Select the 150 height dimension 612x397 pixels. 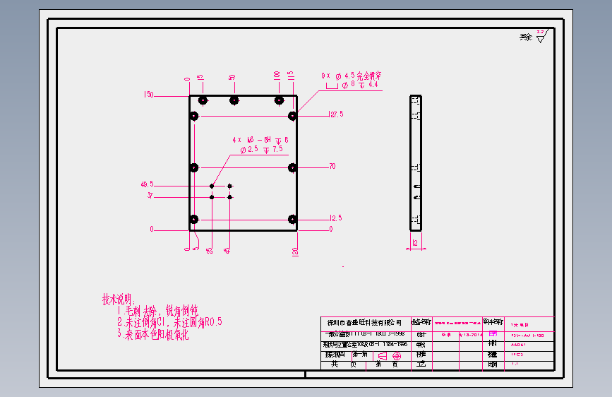coord(149,95)
